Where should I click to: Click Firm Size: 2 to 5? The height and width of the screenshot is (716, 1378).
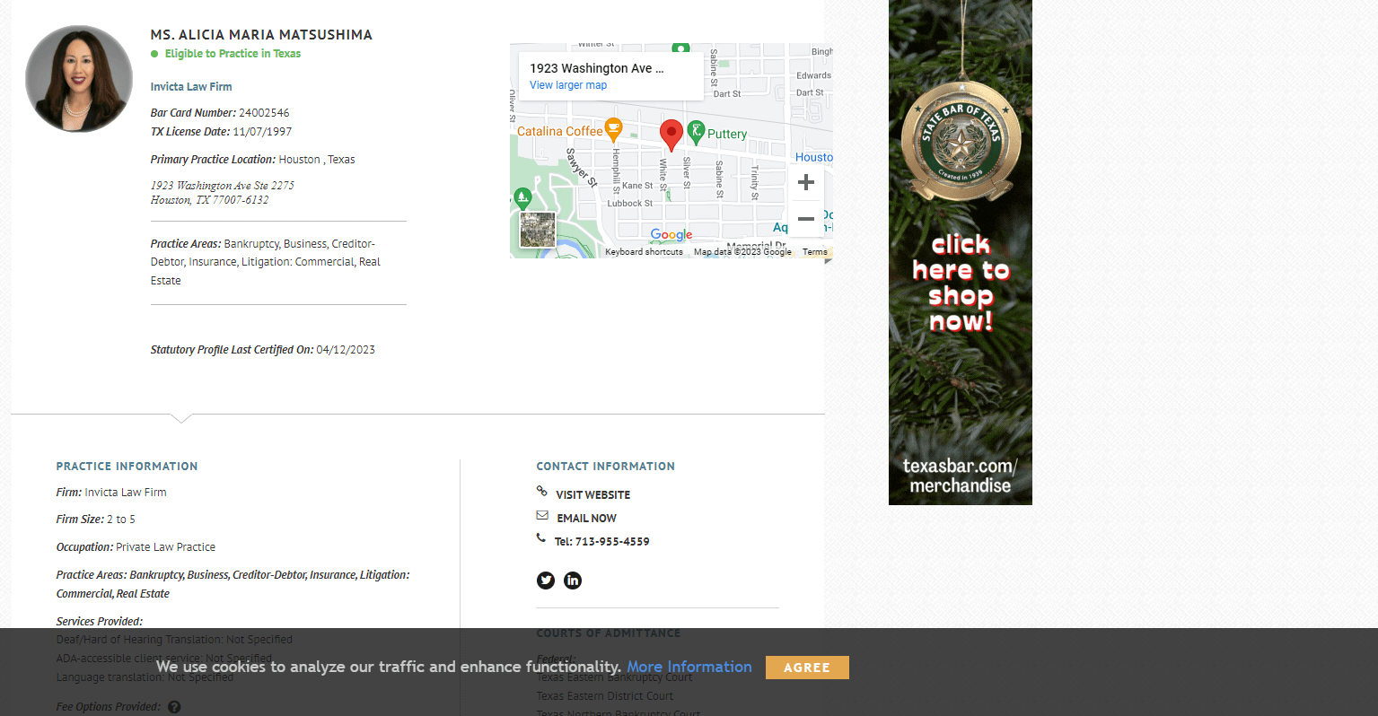point(96,520)
